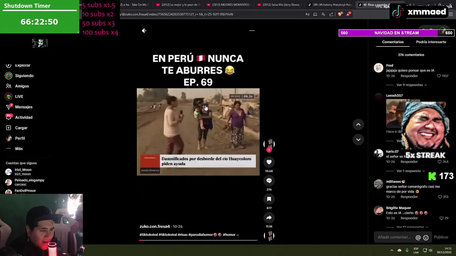This screenshot has height=256, width=456.
Task: Open militaooo's commenter avatar
Action: (378, 184)
